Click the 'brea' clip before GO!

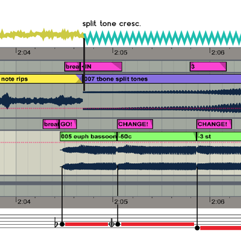coord(51,124)
